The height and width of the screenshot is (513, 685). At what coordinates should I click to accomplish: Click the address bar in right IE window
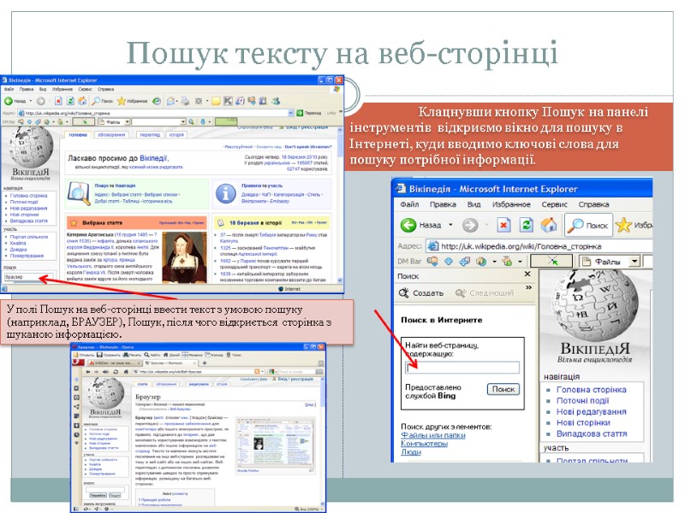[539, 246]
